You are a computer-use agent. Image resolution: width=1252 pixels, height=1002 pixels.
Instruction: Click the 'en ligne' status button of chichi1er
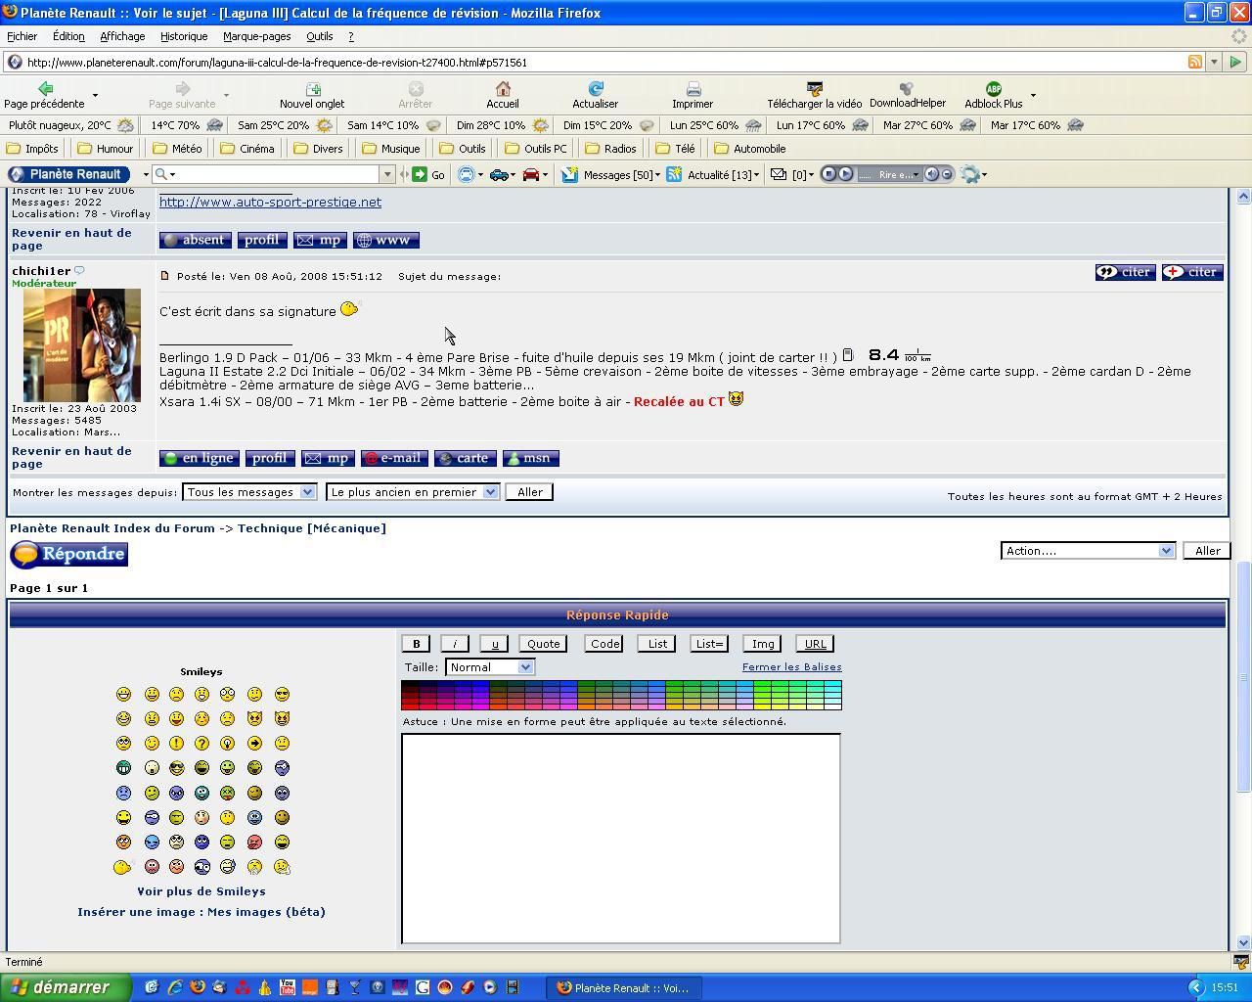200,458
